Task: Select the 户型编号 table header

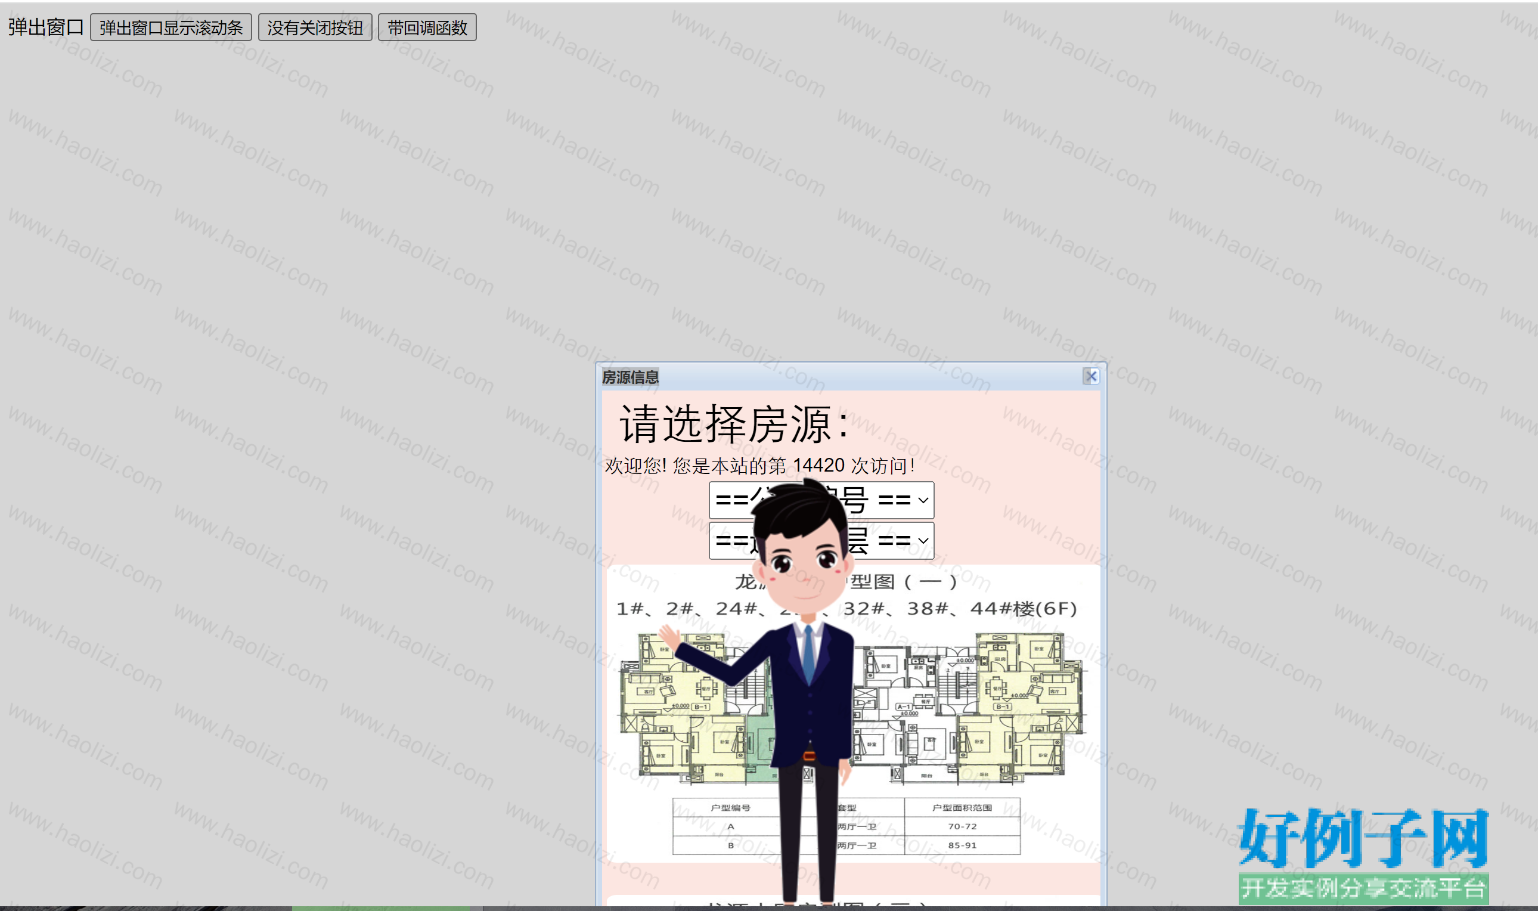Action: coord(730,808)
